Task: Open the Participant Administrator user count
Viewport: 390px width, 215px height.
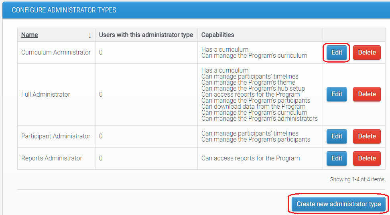Action: coord(101,136)
